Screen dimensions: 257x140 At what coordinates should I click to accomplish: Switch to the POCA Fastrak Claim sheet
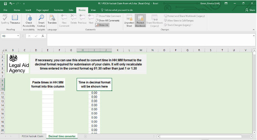tap(32, 136)
